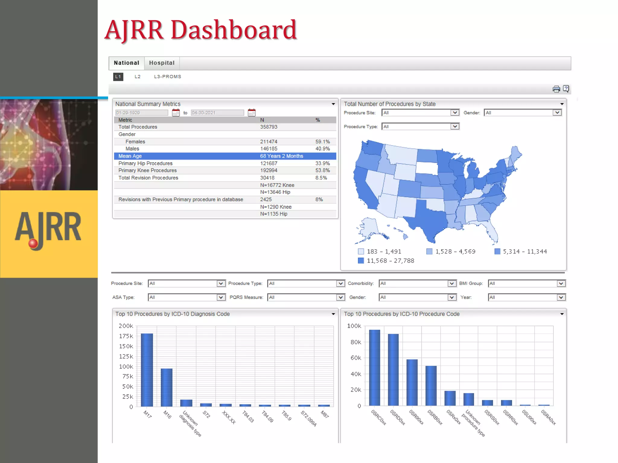Open the Comorbidity dropdown
Viewport: 618px width, 463px height.
point(417,283)
